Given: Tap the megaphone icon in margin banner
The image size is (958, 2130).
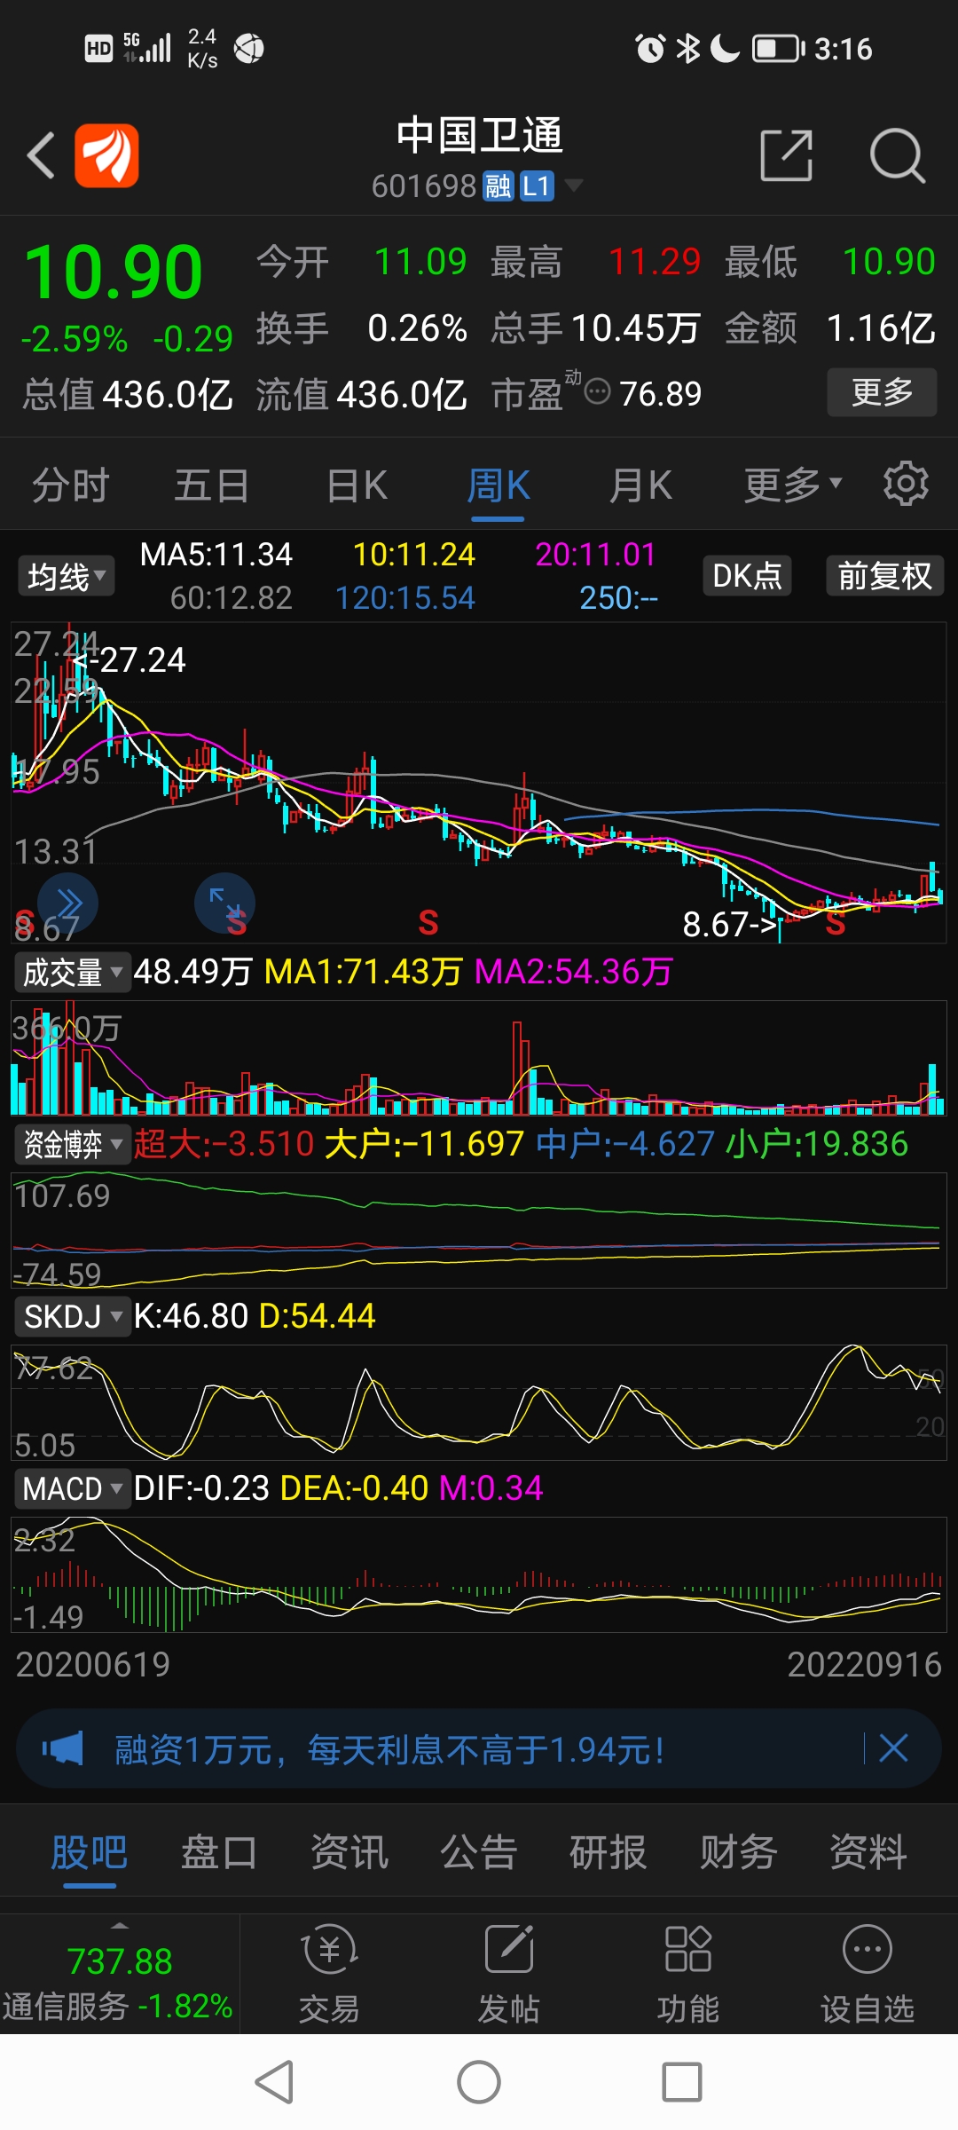Looking at the screenshot, I should (x=63, y=1748).
